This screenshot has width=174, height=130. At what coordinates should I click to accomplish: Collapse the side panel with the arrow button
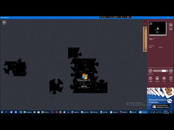[145, 23]
